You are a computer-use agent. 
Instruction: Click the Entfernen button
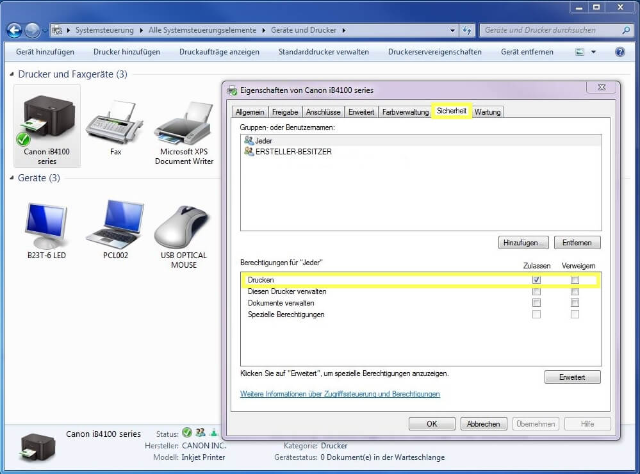click(577, 243)
